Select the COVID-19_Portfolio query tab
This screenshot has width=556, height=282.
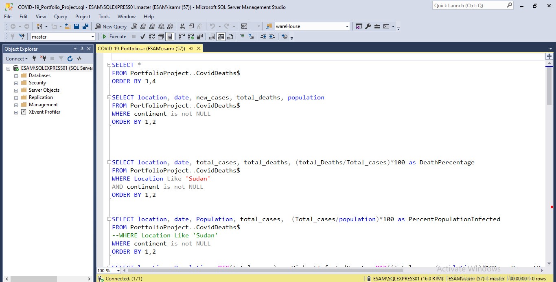click(141, 48)
